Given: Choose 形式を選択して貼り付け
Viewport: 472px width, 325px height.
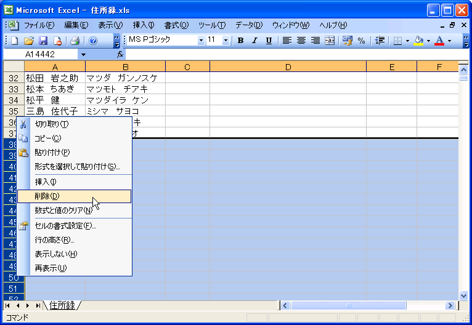Looking at the screenshot, I should tap(75, 166).
